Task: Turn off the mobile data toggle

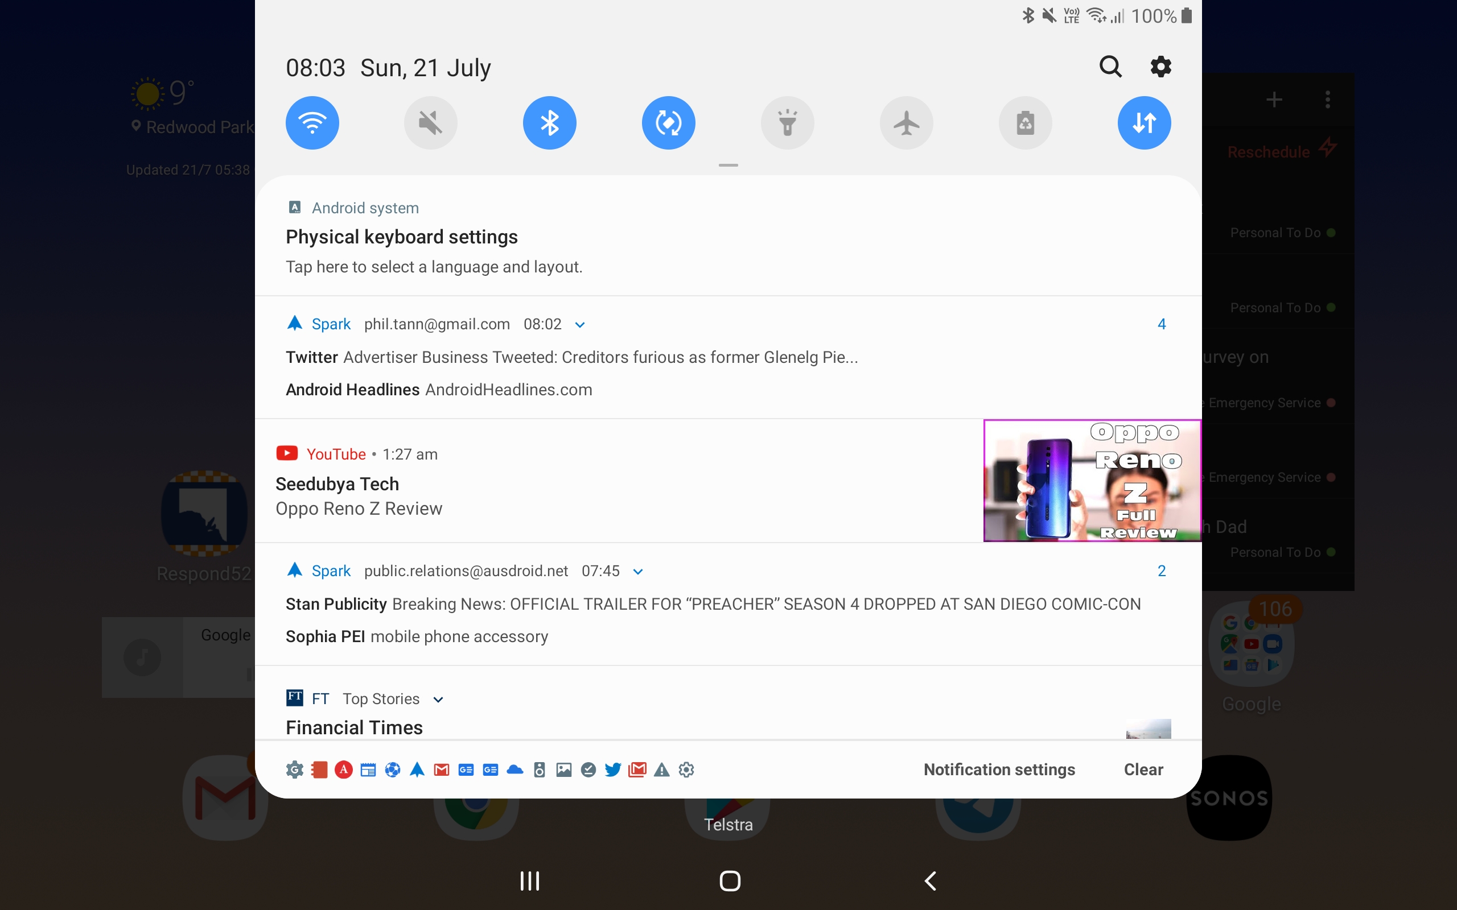Action: point(1144,123)
